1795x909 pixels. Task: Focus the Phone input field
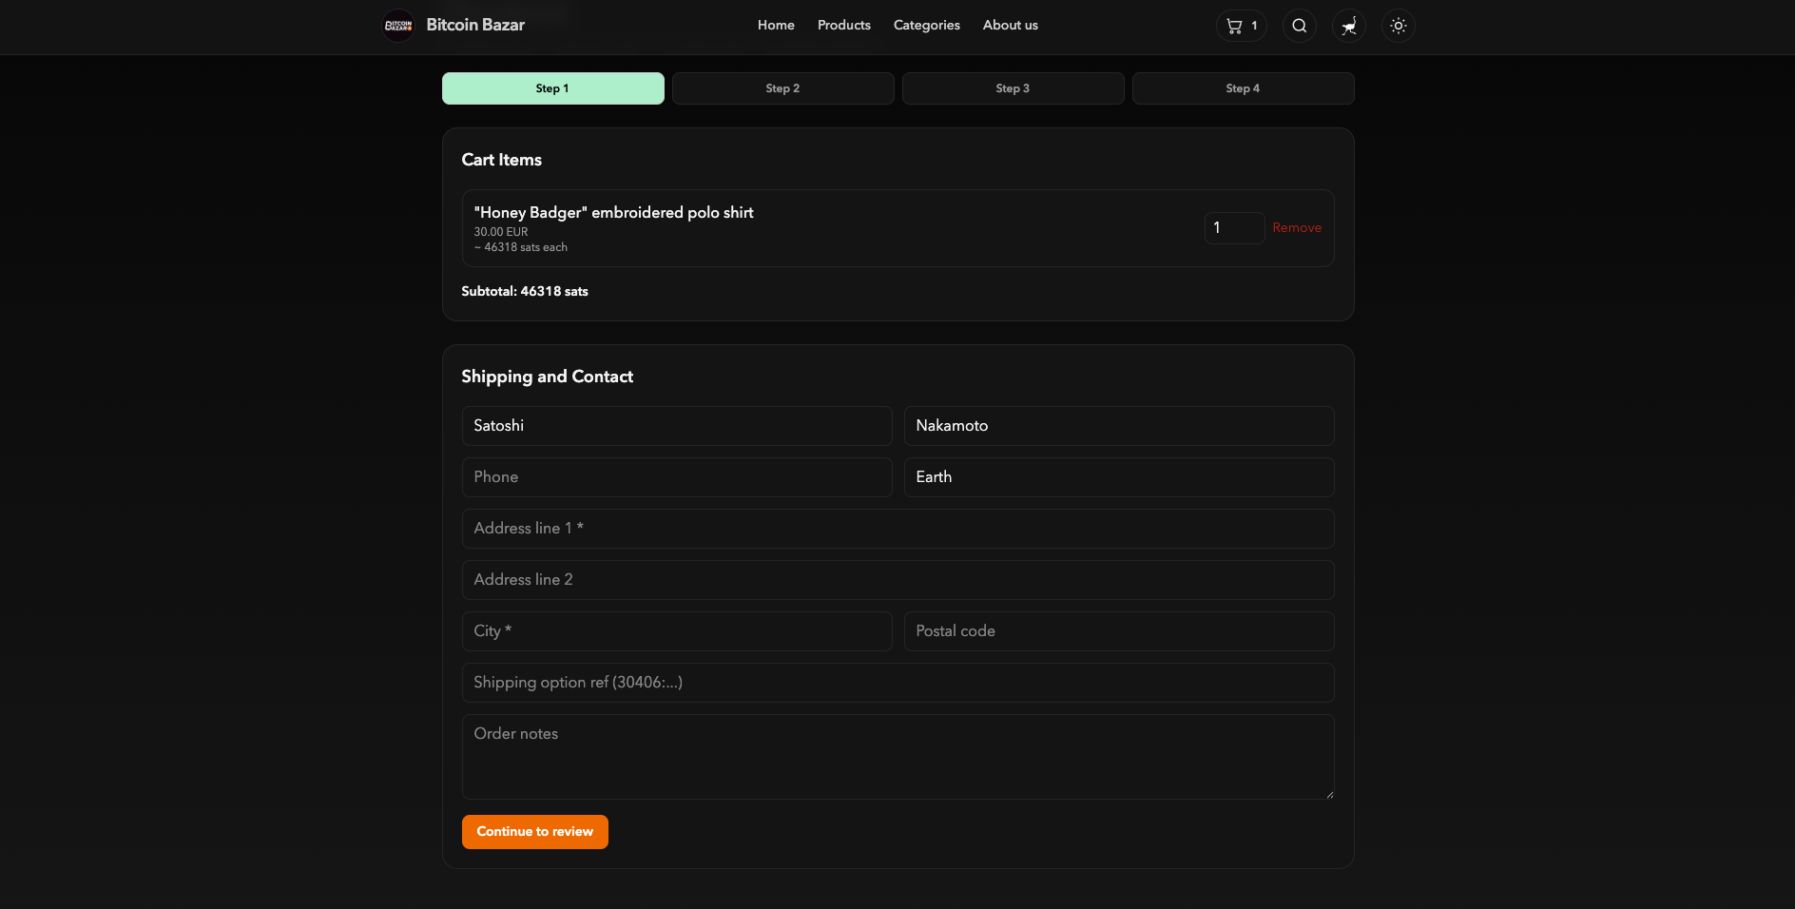(677, 477)
